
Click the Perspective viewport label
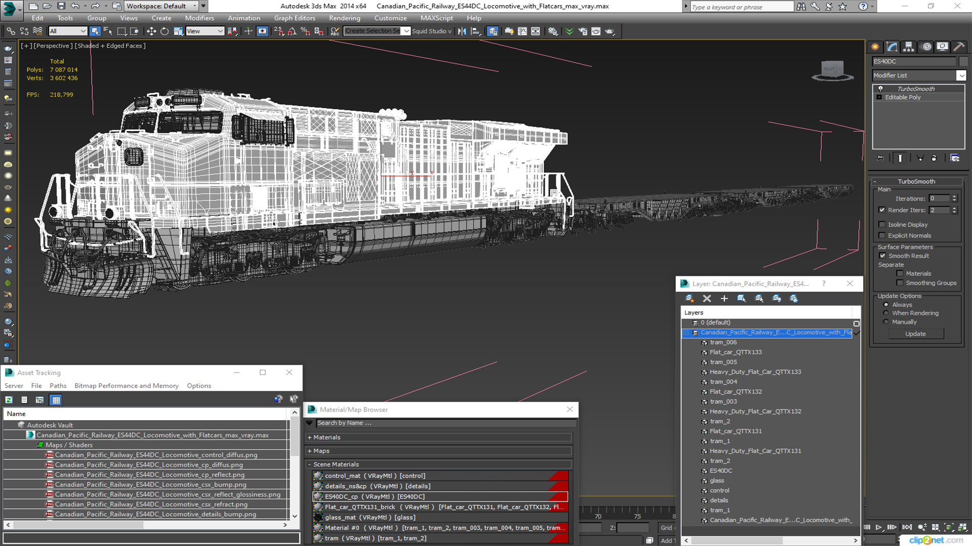click(x=53, y=46)
